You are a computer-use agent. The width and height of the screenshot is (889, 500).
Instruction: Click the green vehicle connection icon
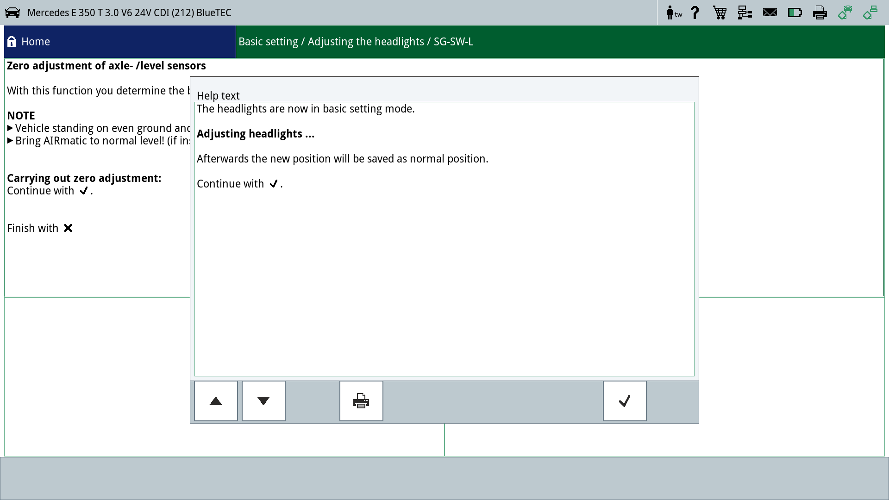tap(845, 12)
